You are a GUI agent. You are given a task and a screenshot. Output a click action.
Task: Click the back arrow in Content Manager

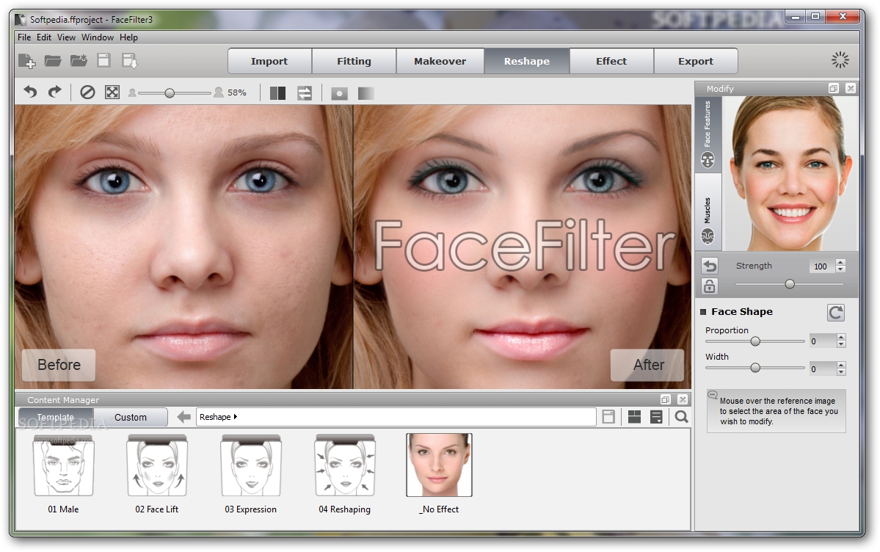pos(183,417)
